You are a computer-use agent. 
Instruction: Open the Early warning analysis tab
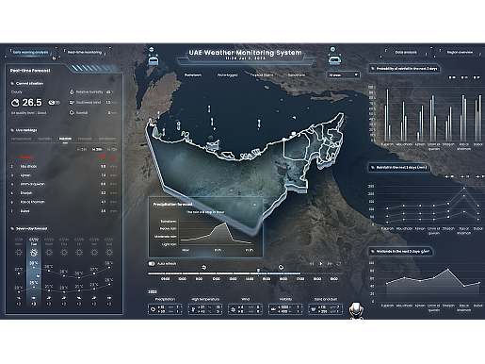click(31, 52)
